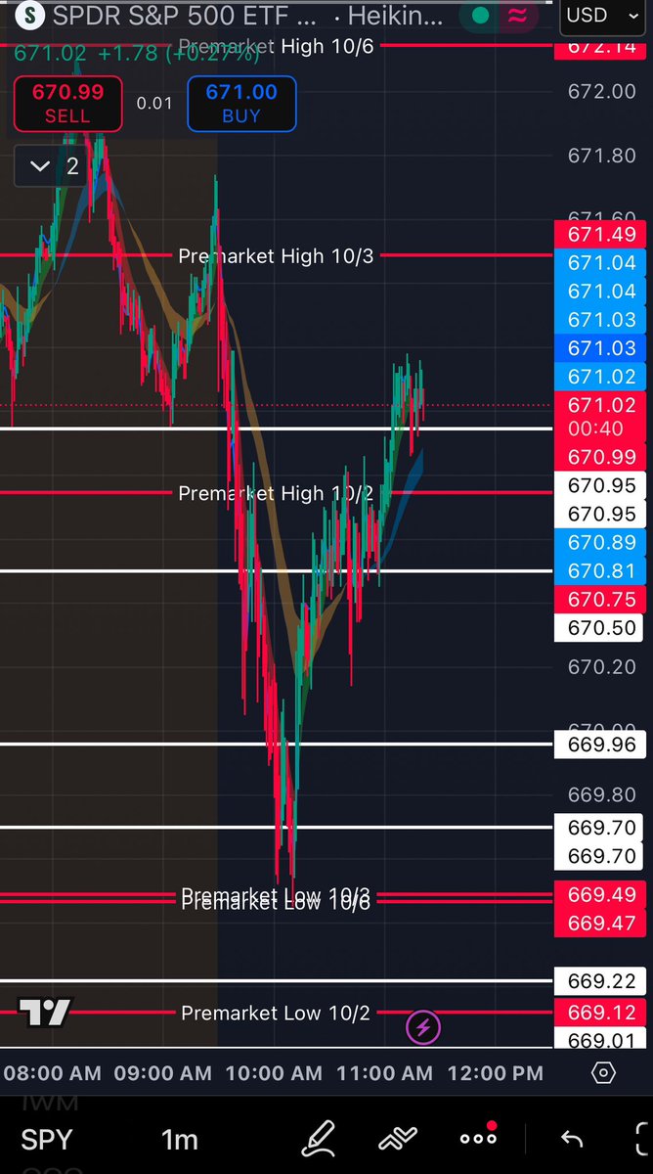Tap the green market status dot
653x1174 pixels.
tap(480, 16)
